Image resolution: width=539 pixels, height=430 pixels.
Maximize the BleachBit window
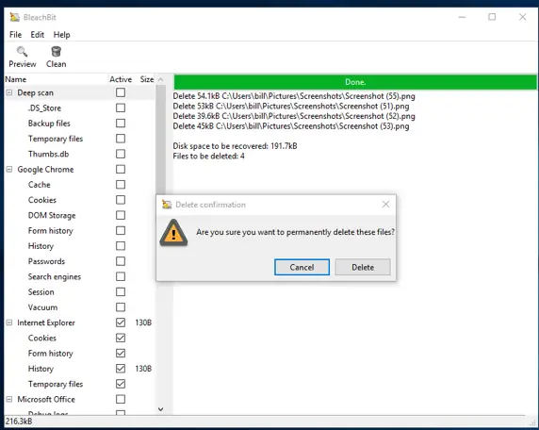click(492, 17)
